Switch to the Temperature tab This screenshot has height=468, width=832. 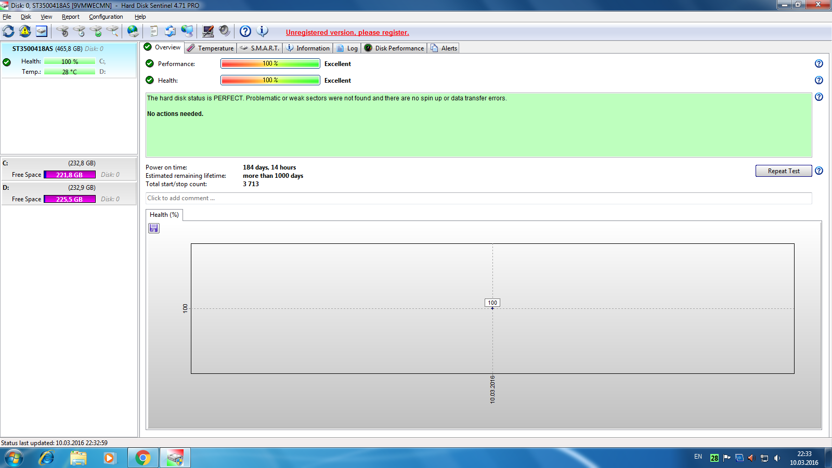(211, 48)
